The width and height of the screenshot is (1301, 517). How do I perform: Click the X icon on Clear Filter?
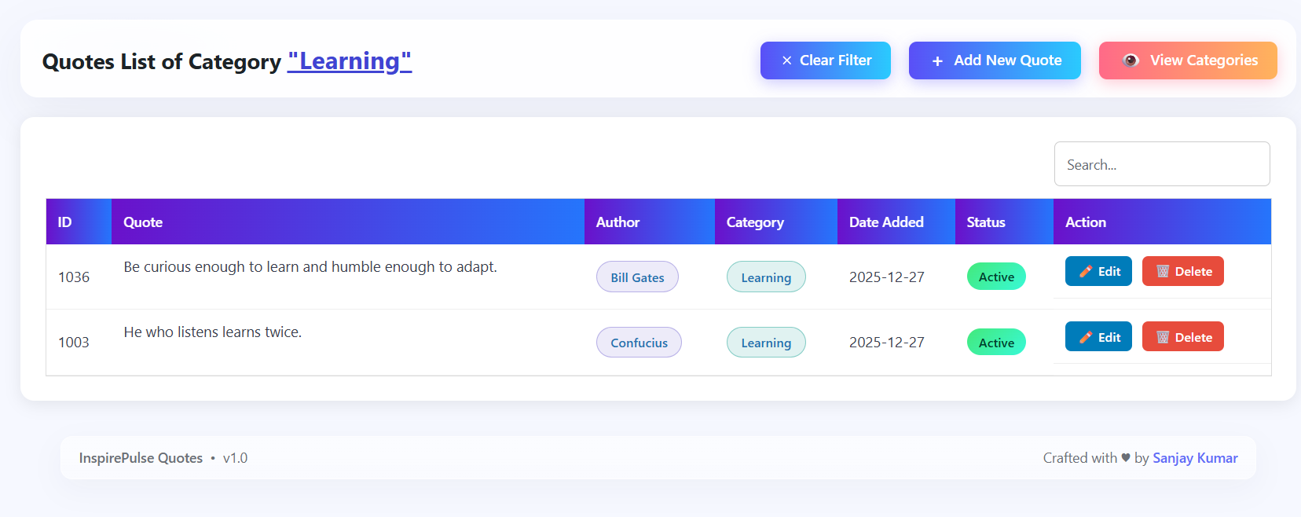point(786,60)
